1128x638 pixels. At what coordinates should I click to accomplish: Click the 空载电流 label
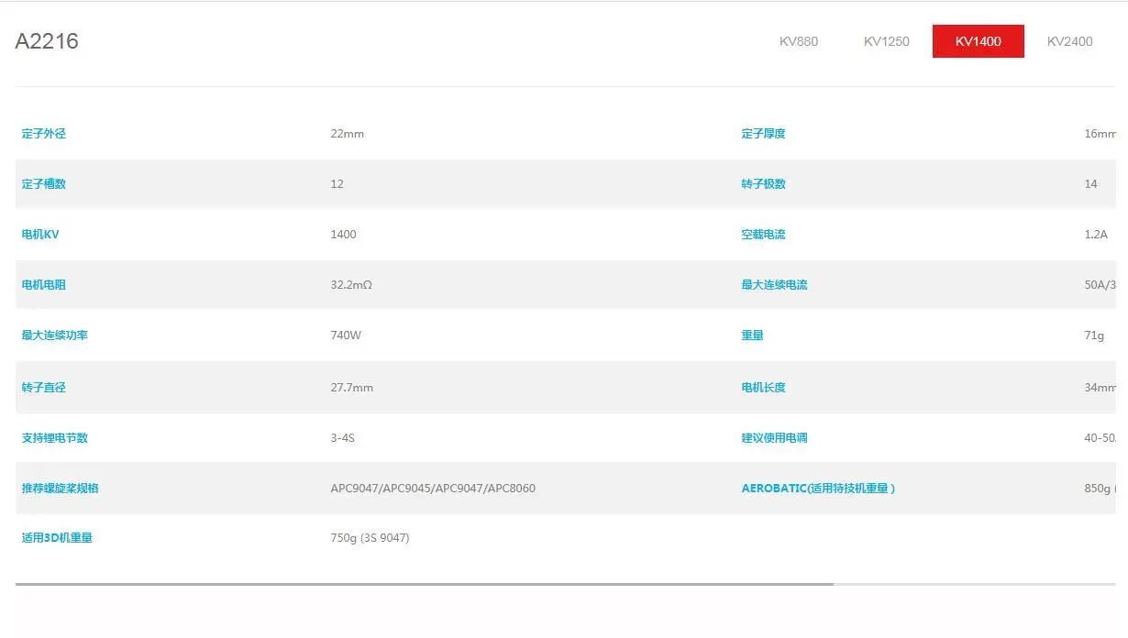(764, 235)
